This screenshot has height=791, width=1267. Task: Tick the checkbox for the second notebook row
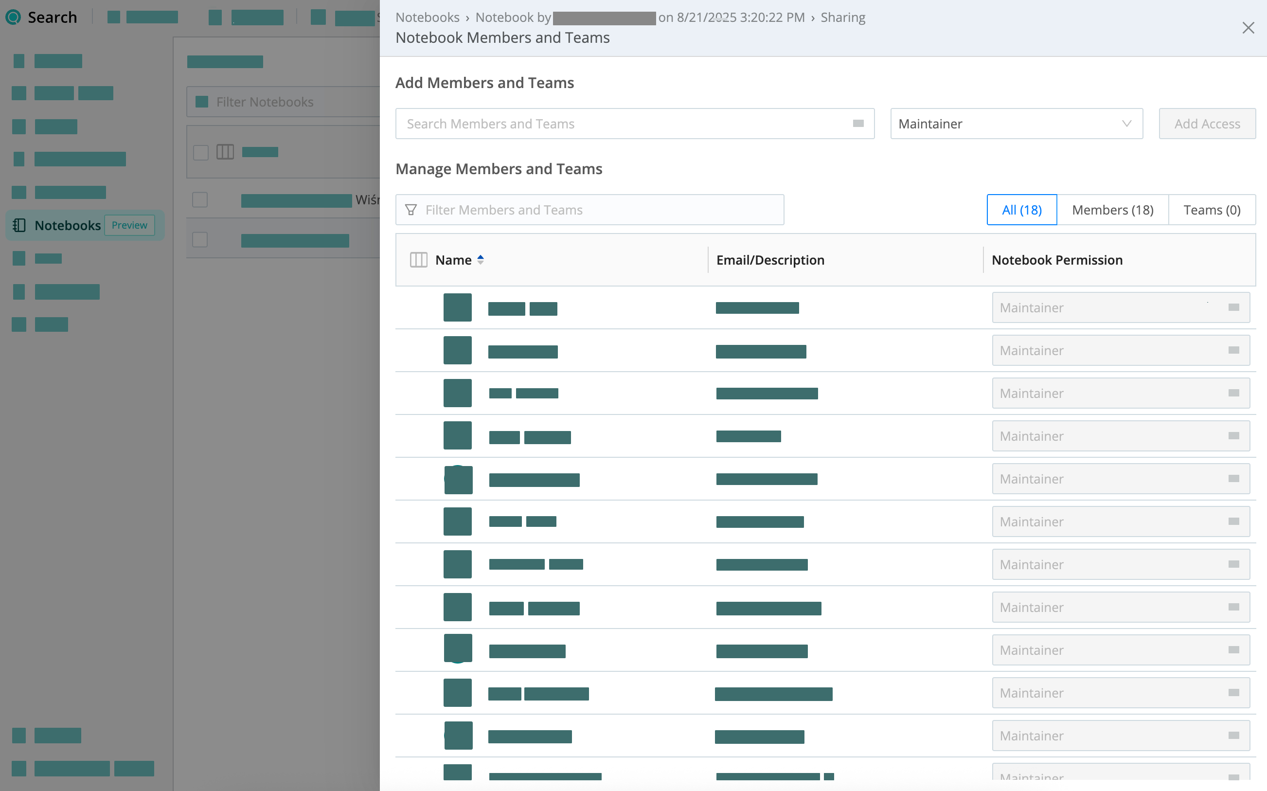200,240
